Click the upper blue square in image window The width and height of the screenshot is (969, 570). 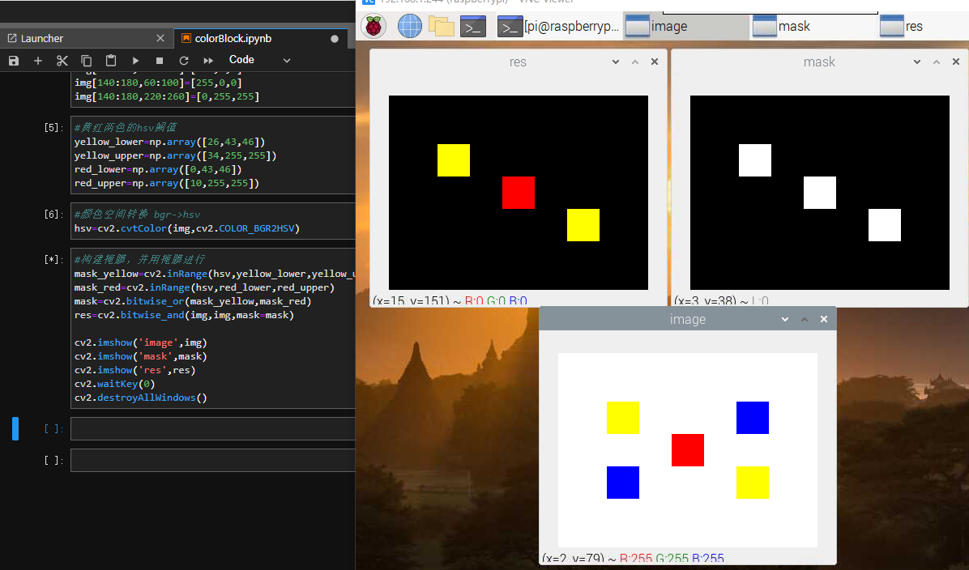pyautogui.click(x=753, y=418)
